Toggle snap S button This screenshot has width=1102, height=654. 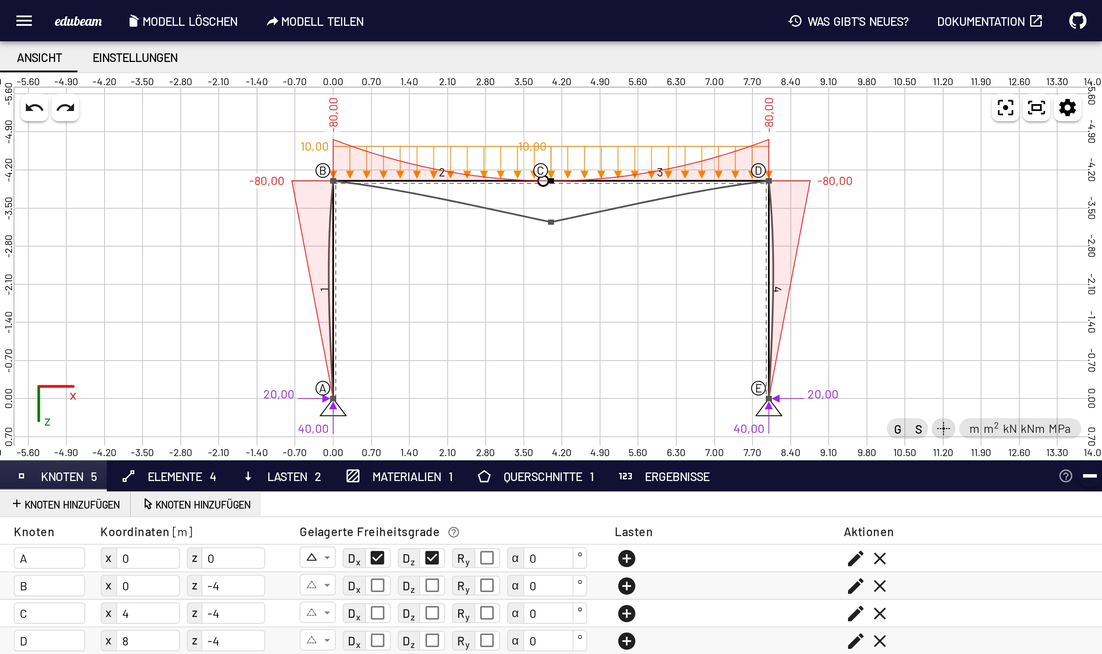pyautogui.click(x=918, y=429)
